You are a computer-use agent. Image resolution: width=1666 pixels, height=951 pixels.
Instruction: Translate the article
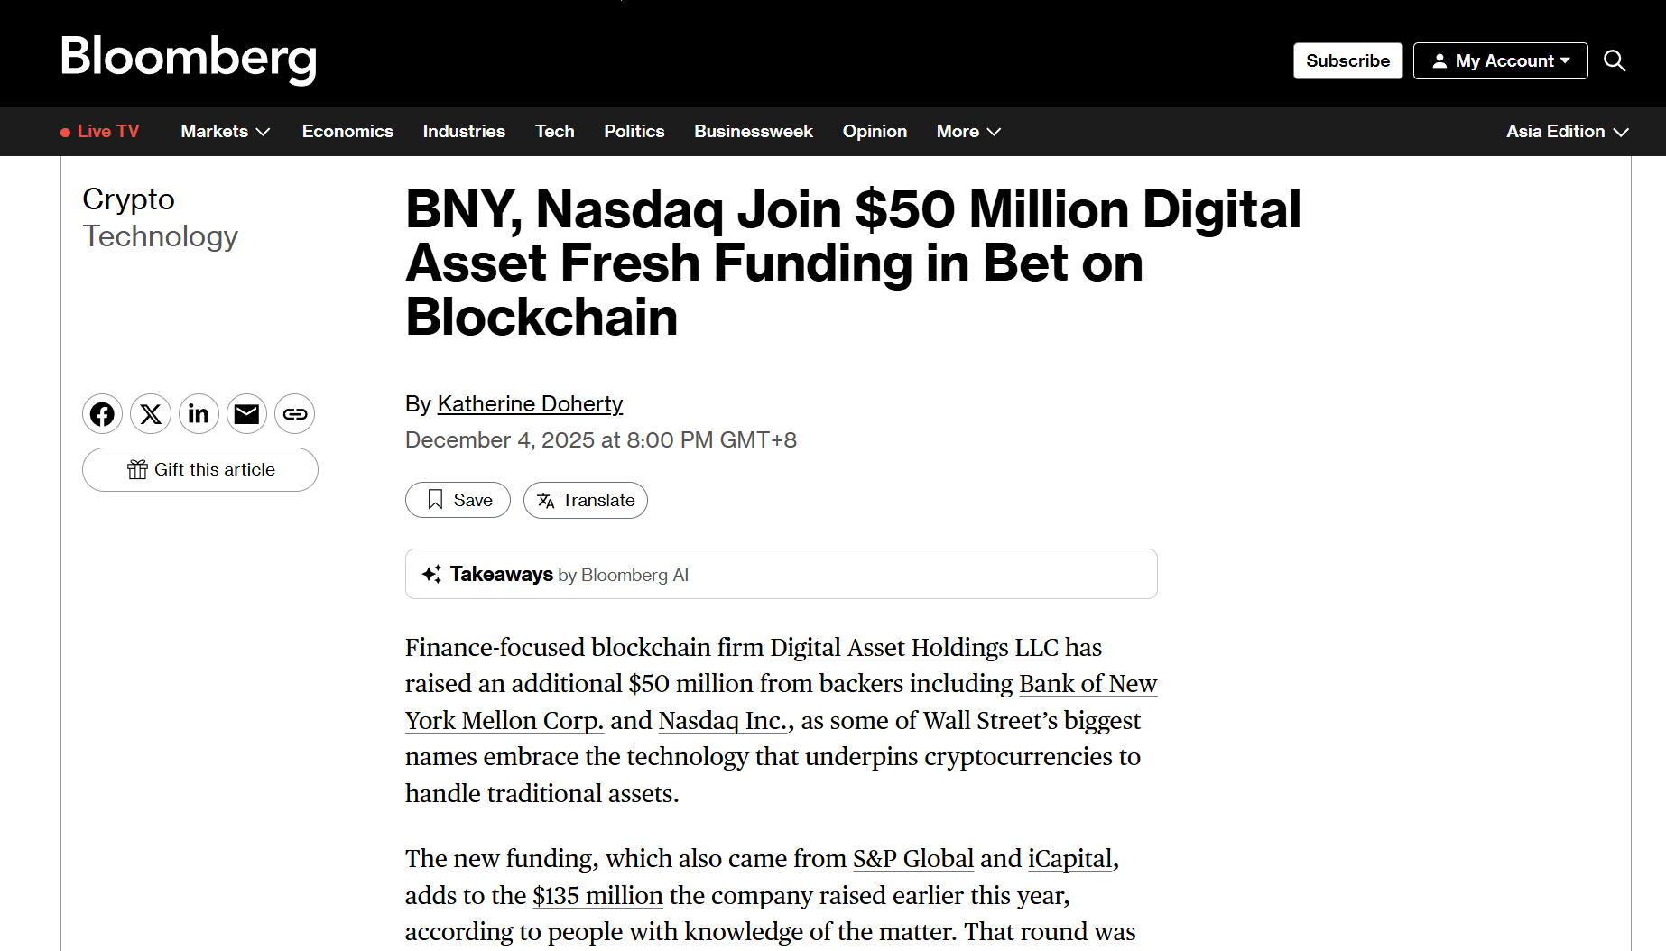click(586, 500)
